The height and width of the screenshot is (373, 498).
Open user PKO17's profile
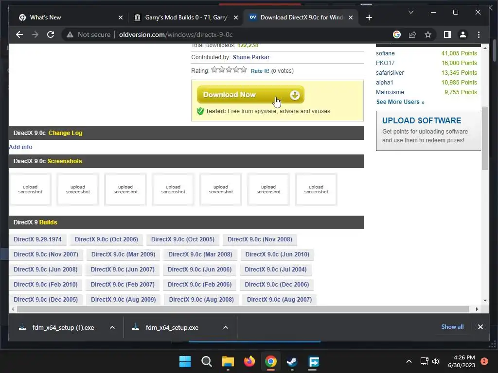pyautogui.click(x=385, y=63)
